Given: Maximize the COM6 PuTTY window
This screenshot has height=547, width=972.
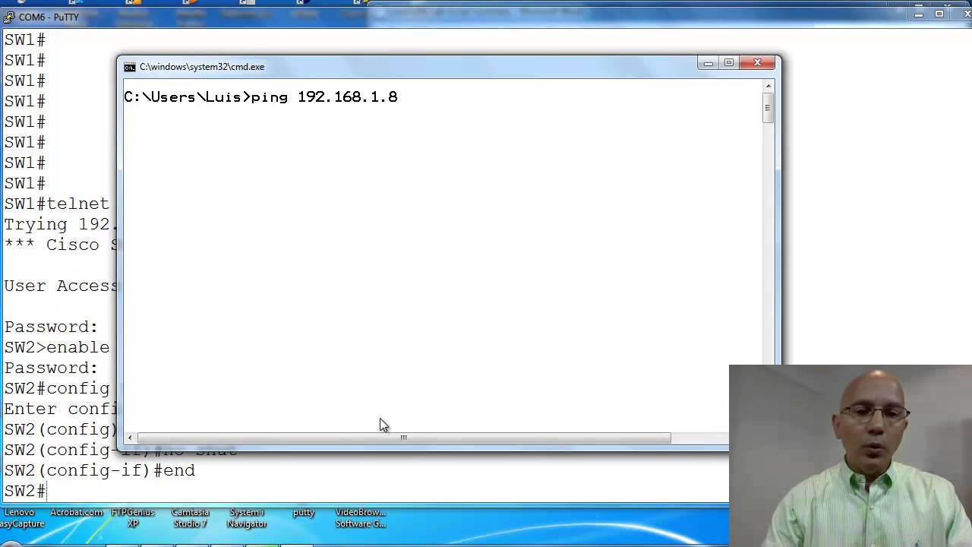Looking at the screenshot, I should (939, 14).
